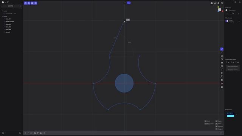Increase the grid snap size with the plus stepper
Screen dimensions: 242x136
tap(239, 13)
